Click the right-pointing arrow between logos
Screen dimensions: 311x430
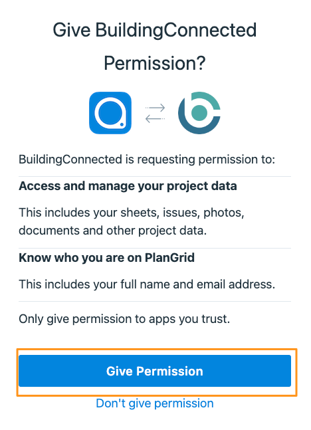pyautogui.click(x=155, y=108)
